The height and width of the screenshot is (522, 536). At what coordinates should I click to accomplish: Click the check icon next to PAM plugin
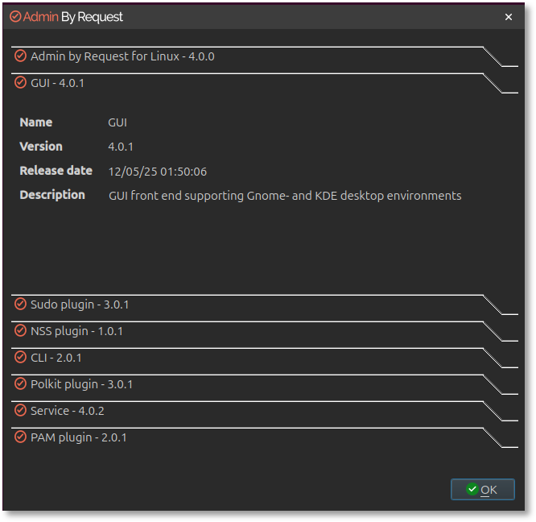[20, 437]
